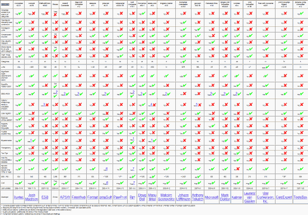Open the Xantec developer link
This screenshot has height=215, width=308.
18,197
